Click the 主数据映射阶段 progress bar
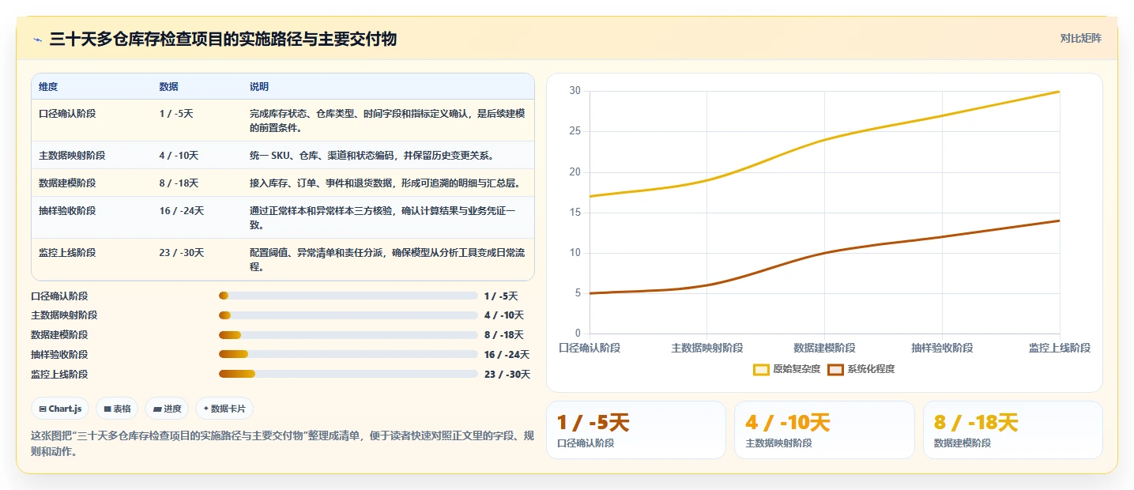Image resolution: width=1134 pixels, height=490 pixels. (348, 315)
